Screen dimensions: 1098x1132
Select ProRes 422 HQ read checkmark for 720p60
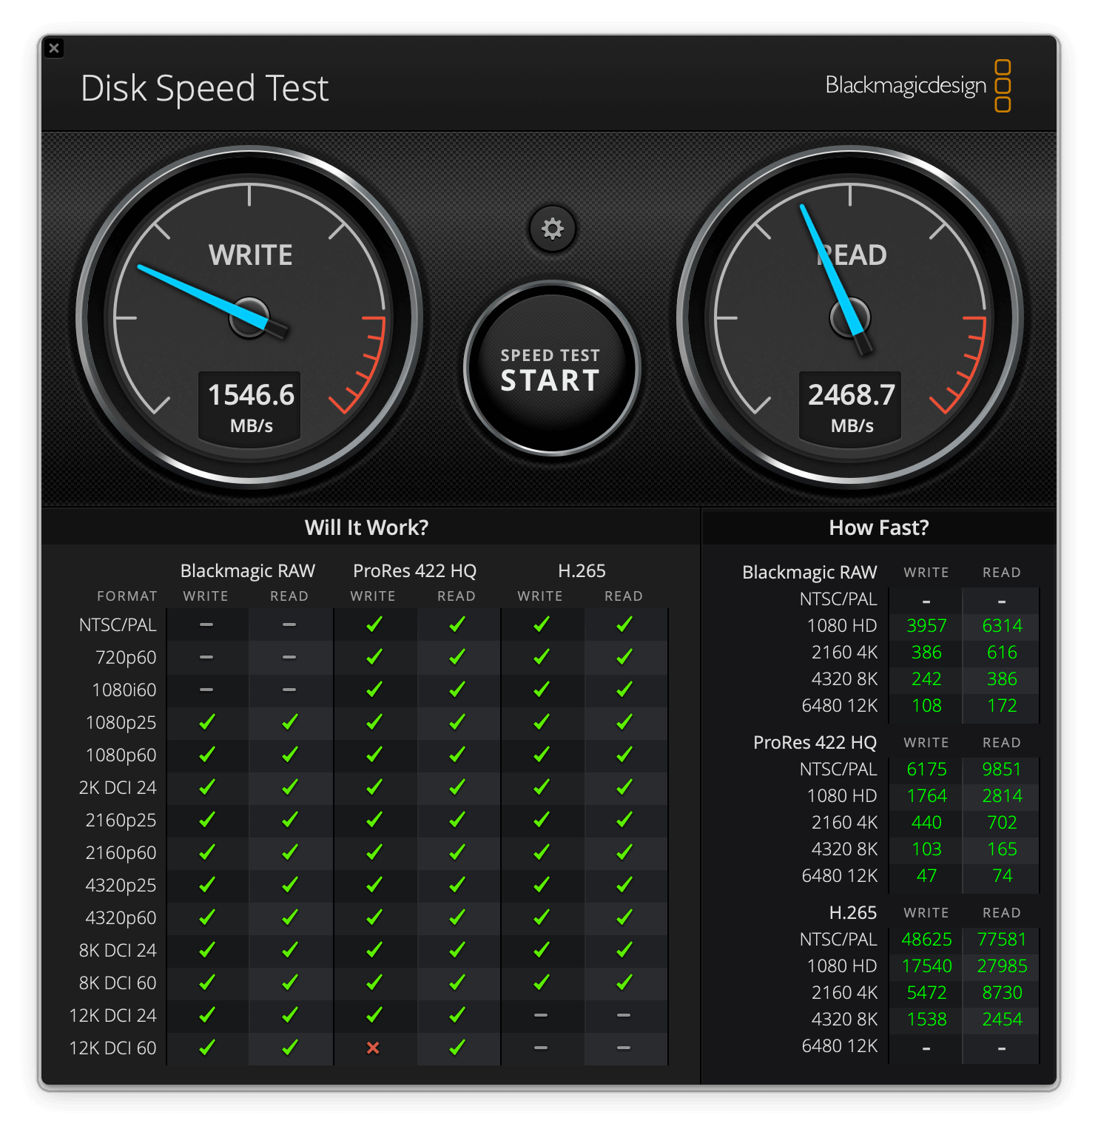coord(457,657)
